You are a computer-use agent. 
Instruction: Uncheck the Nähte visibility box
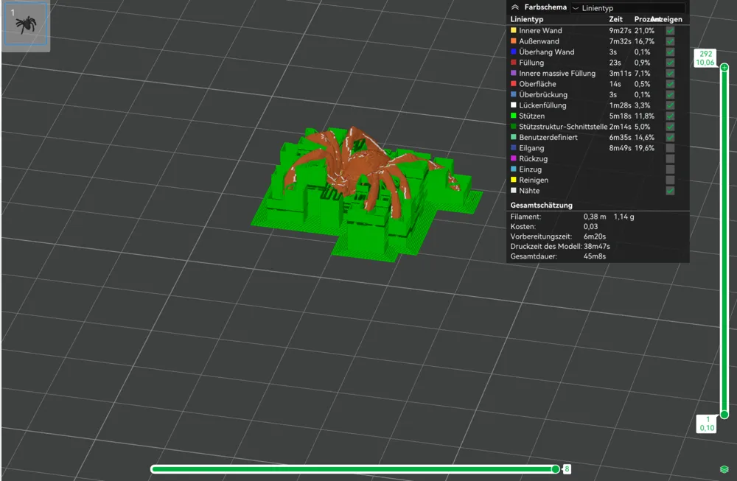pyautogui.click(x=669, y=191)
